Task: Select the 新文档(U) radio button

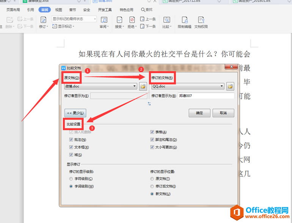Action: pyautogui.click(x=152, y=194)
